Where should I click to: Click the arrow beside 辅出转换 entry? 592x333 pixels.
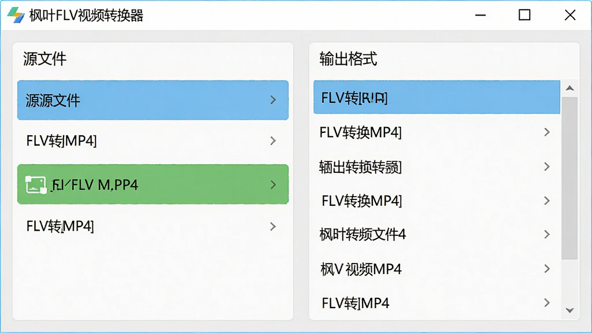[547, 166]
